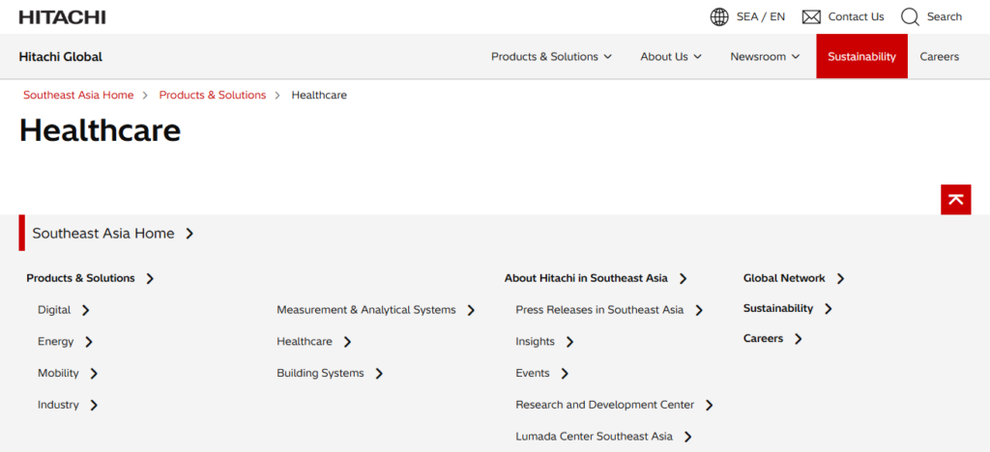This screenshot has width=990, height=452.
Task: Click the chevron beside Industry
Action: click(x=94, y=405)
